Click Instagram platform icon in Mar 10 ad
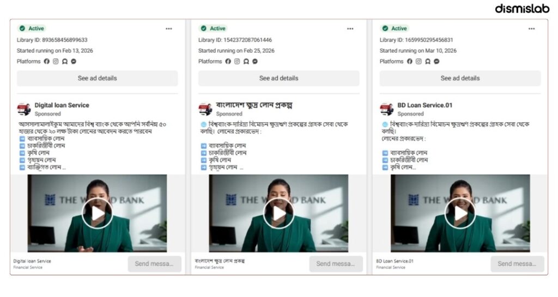Viewport: 558px width, 297px height. (418, 61)
